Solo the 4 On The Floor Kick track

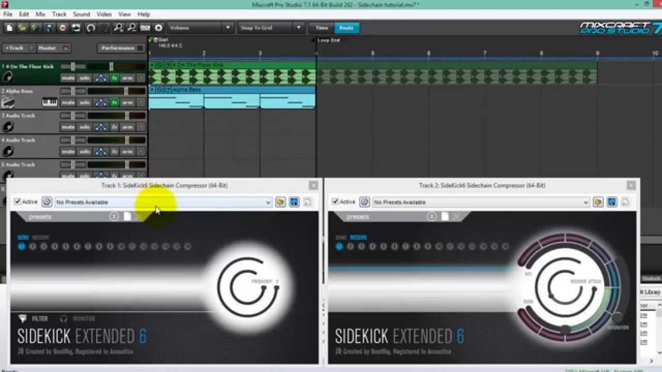coord(85,78)
